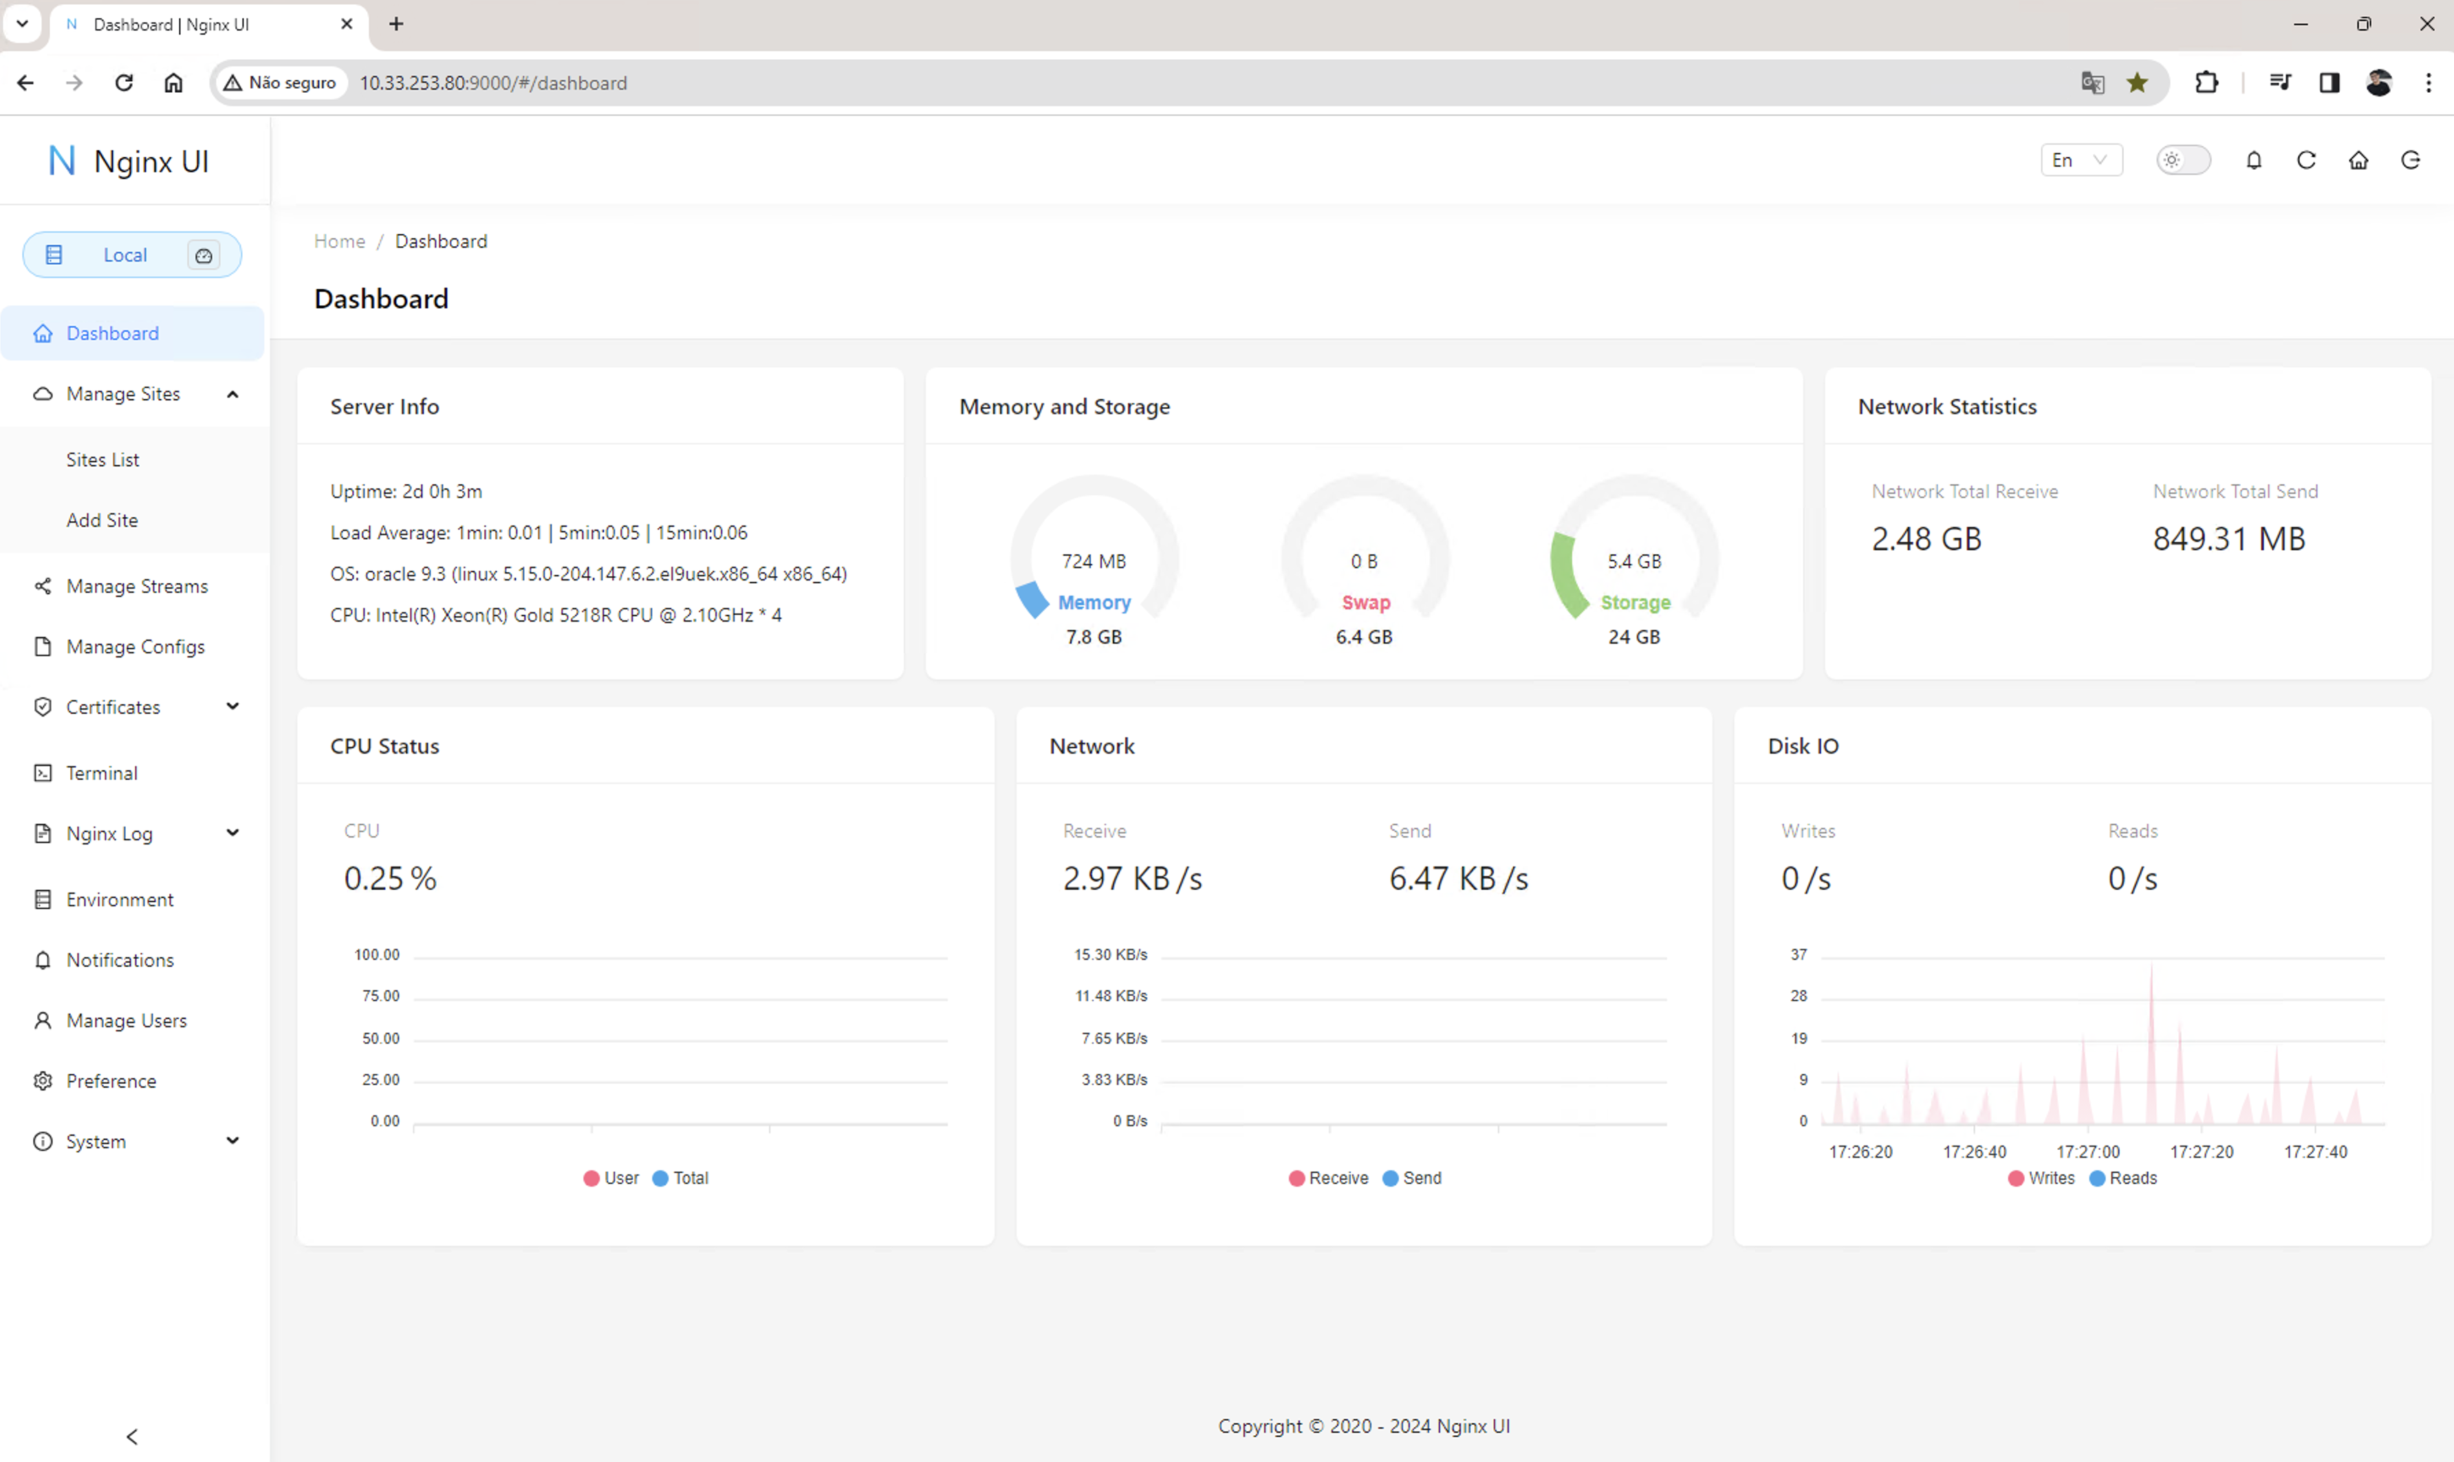Click the Swap usage gauge

[1365, 560]
